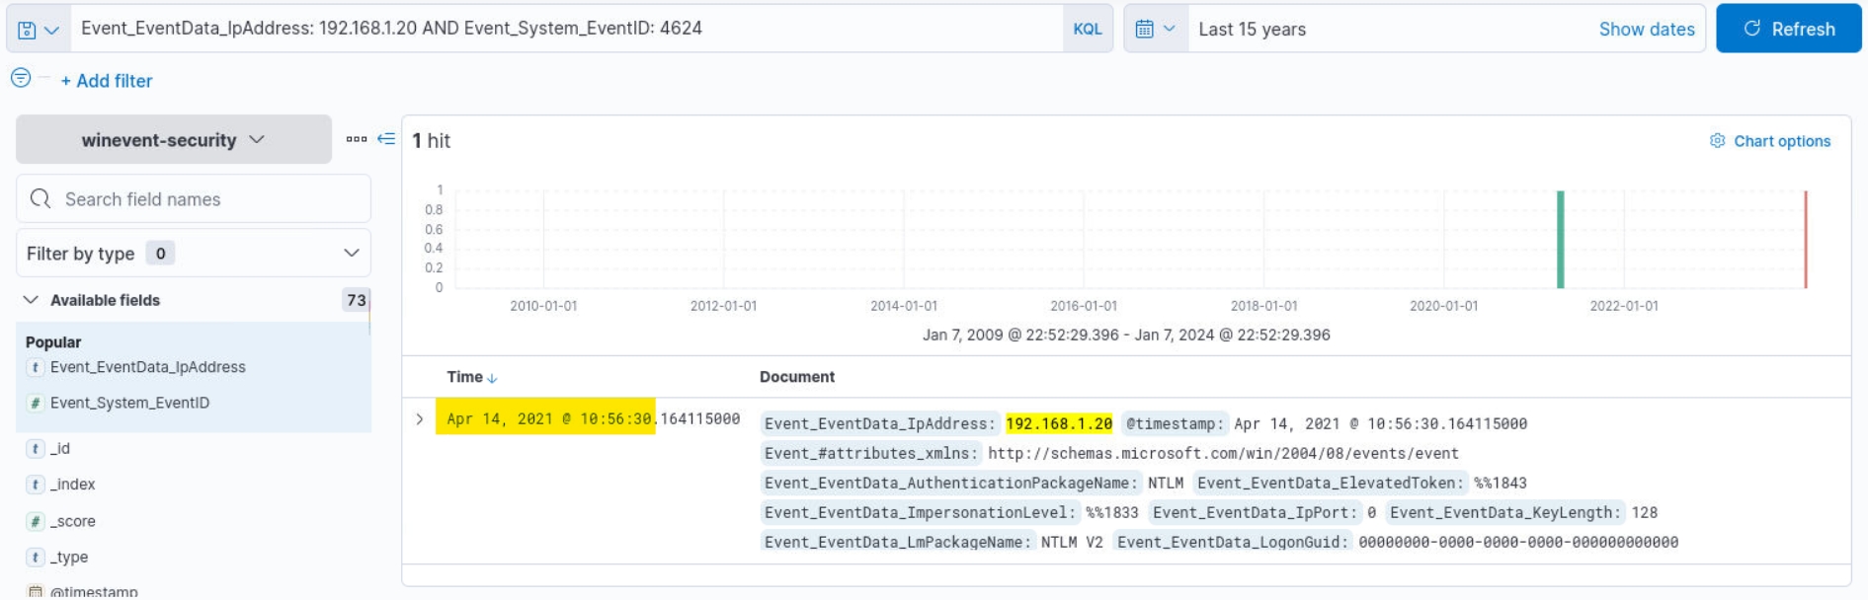
Task: Click the Event_System_EventID field type icon
Action: pos(36,403)
